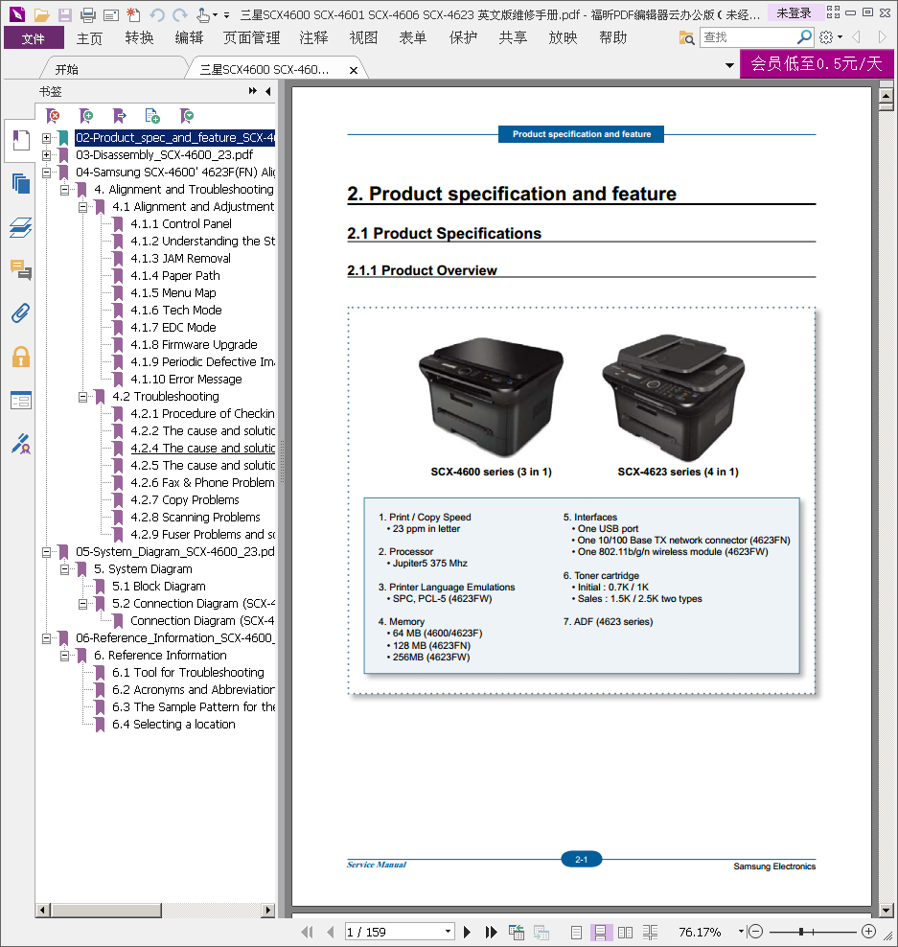Collapse the 4.1 Alignment and Adjustment node

[x=82, y=207]
